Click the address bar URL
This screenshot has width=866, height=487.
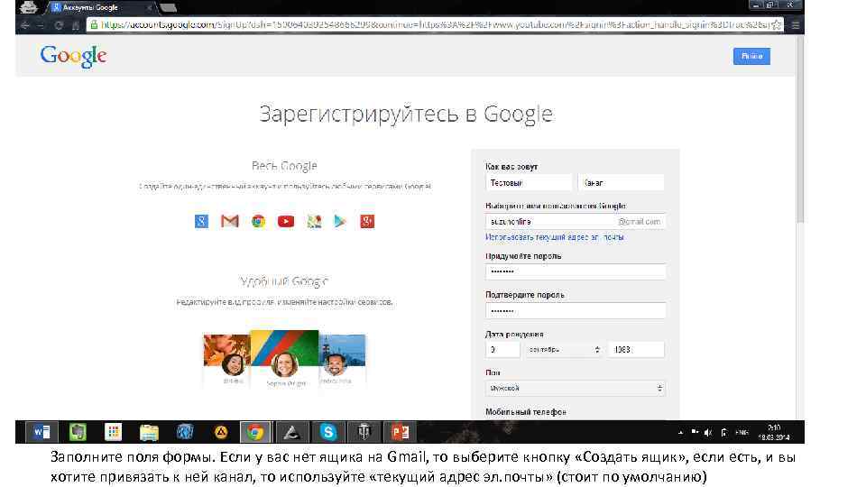[x=435, y=25]
